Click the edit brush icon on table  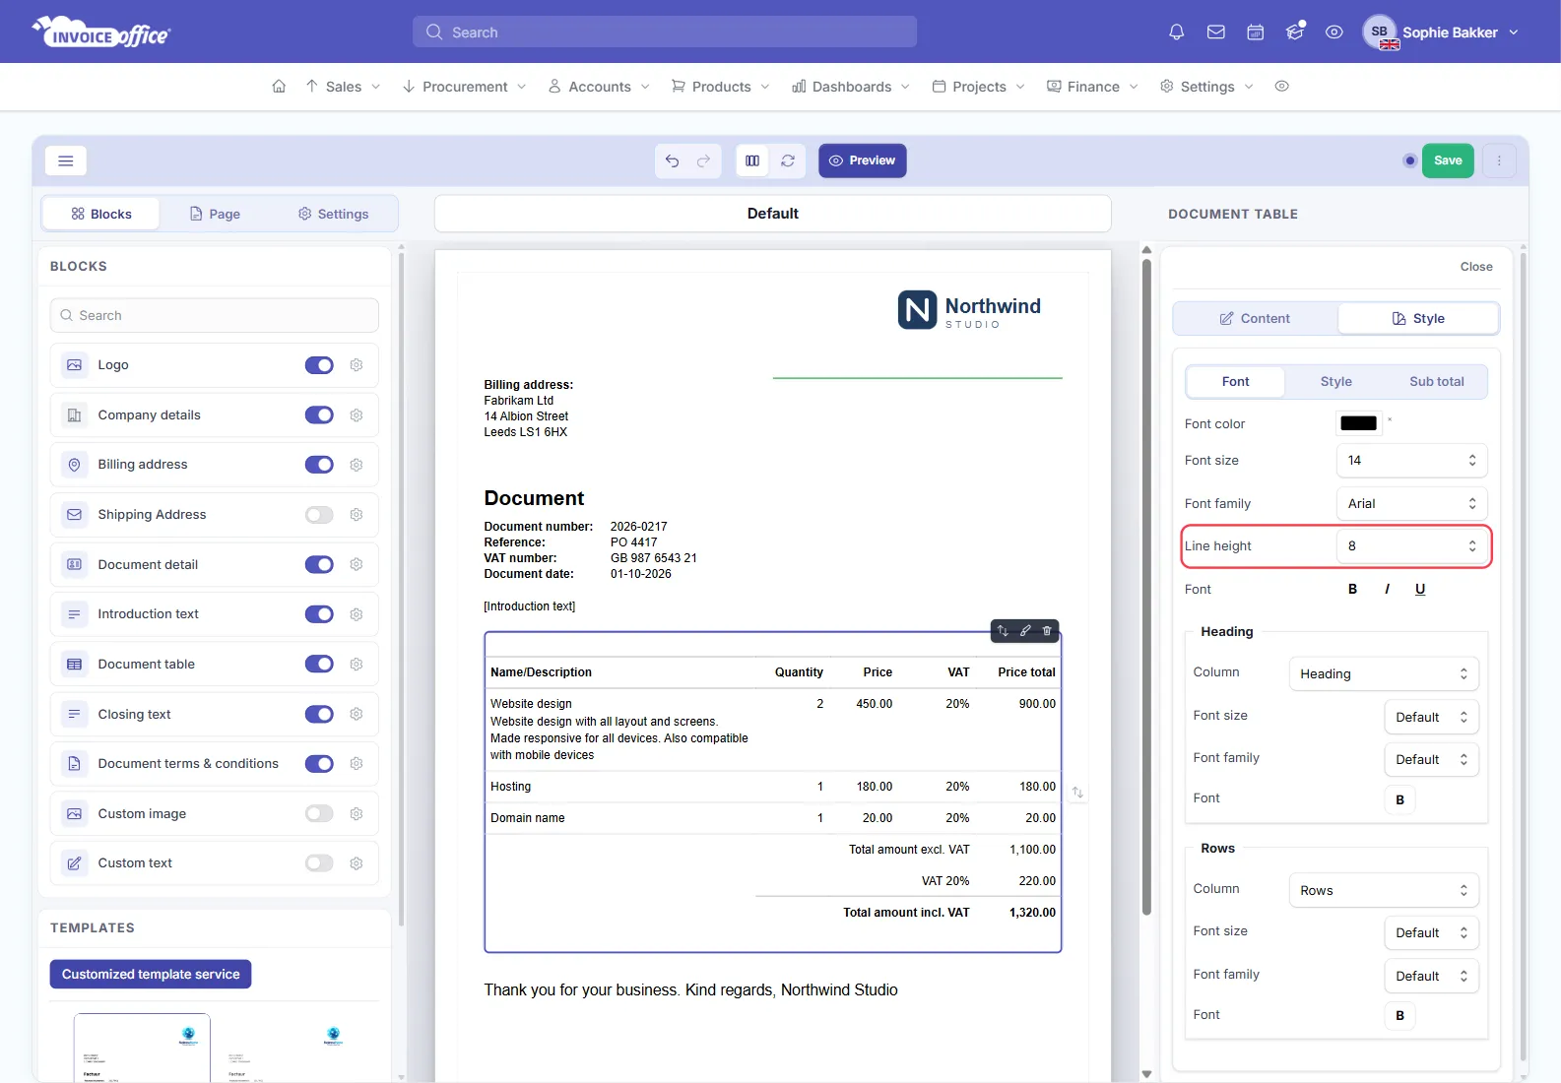point(1025,631)
